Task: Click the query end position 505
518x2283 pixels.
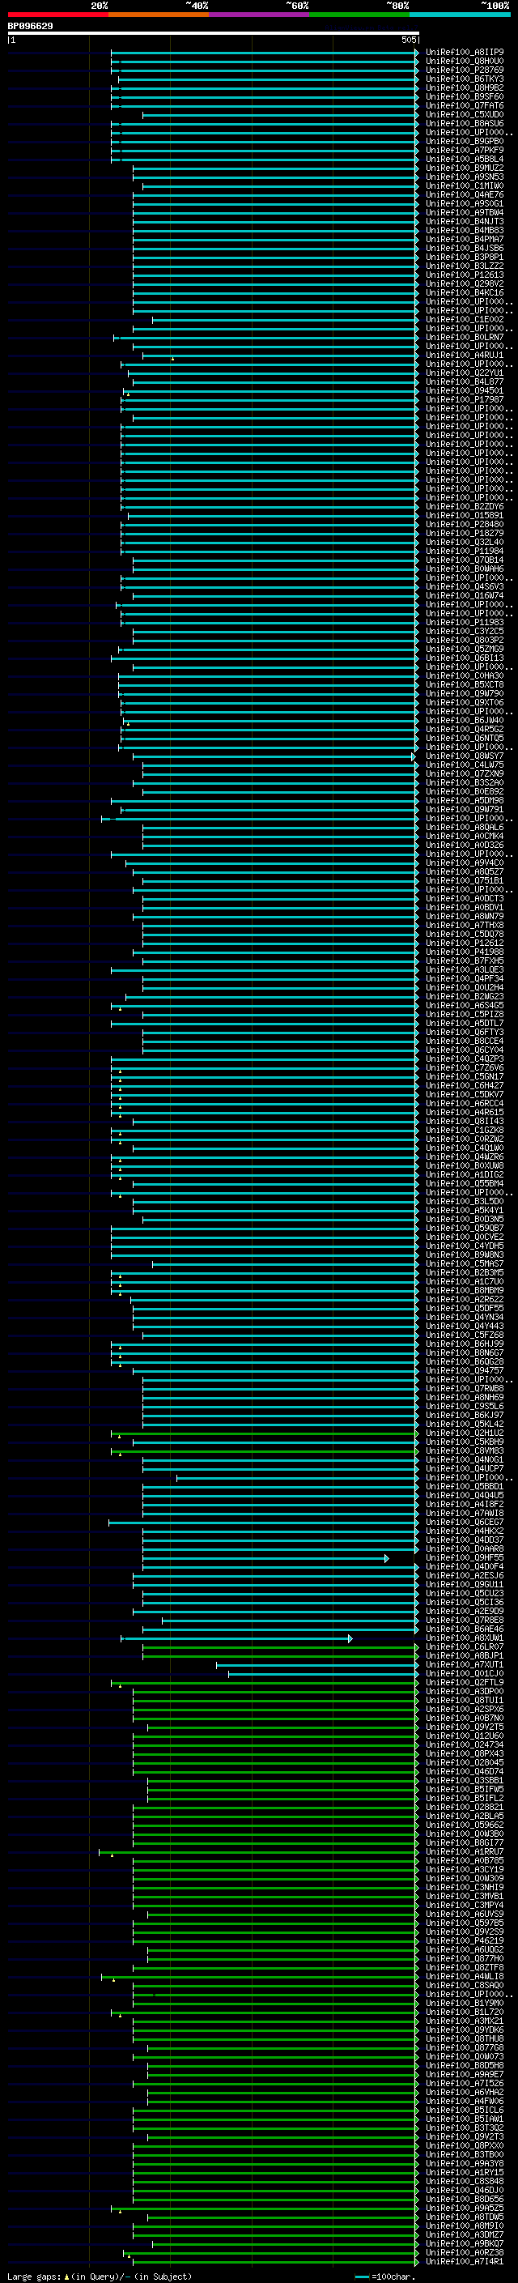Action: [408, 40]
